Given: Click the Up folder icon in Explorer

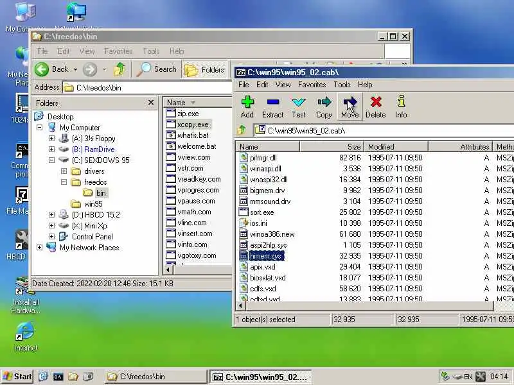Looking at the screenshot, I should [x=120, y=69].
